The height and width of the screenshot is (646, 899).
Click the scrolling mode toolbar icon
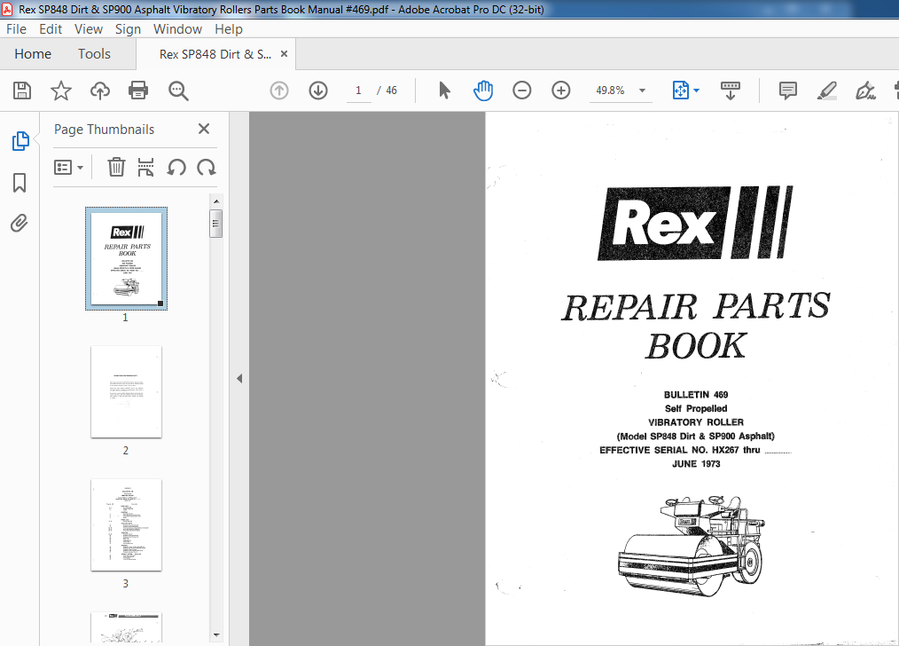[731, 91]
